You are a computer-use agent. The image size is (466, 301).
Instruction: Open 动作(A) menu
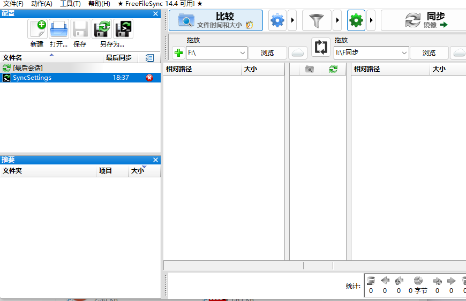tap(42, 4)
